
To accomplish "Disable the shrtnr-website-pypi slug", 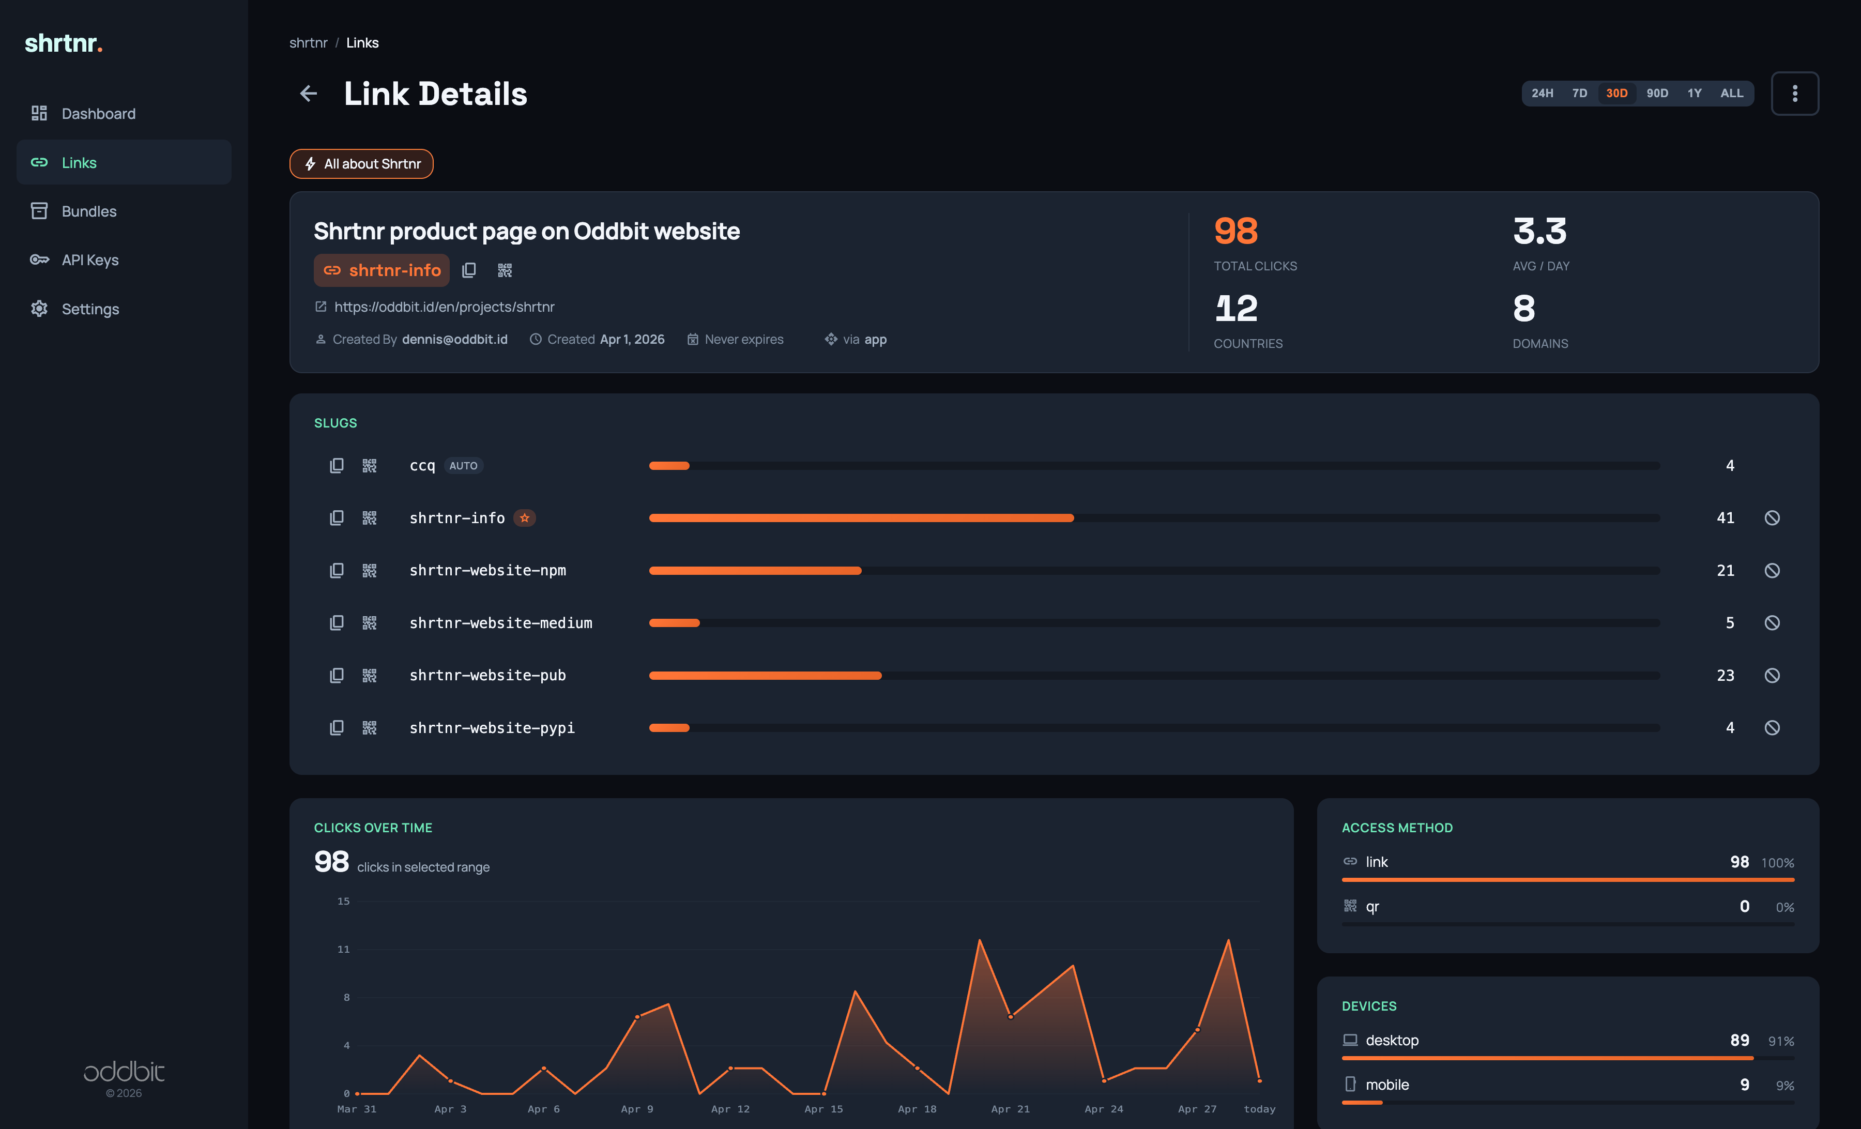I will coord(1772,728).
